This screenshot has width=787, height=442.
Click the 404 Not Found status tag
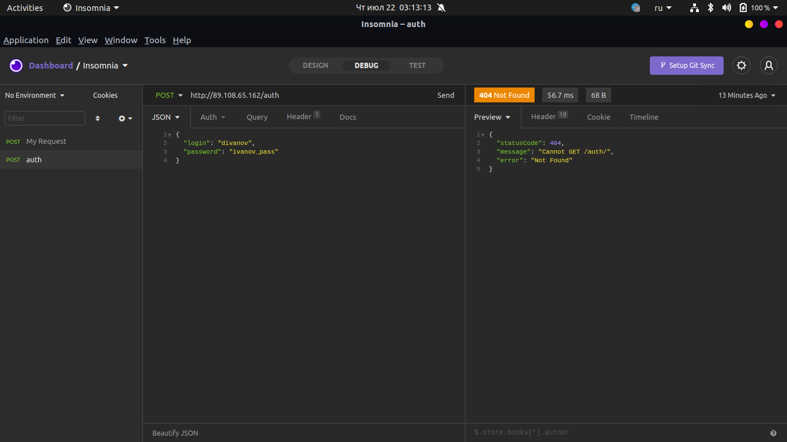pyautogui.click(x=504, y=96)
